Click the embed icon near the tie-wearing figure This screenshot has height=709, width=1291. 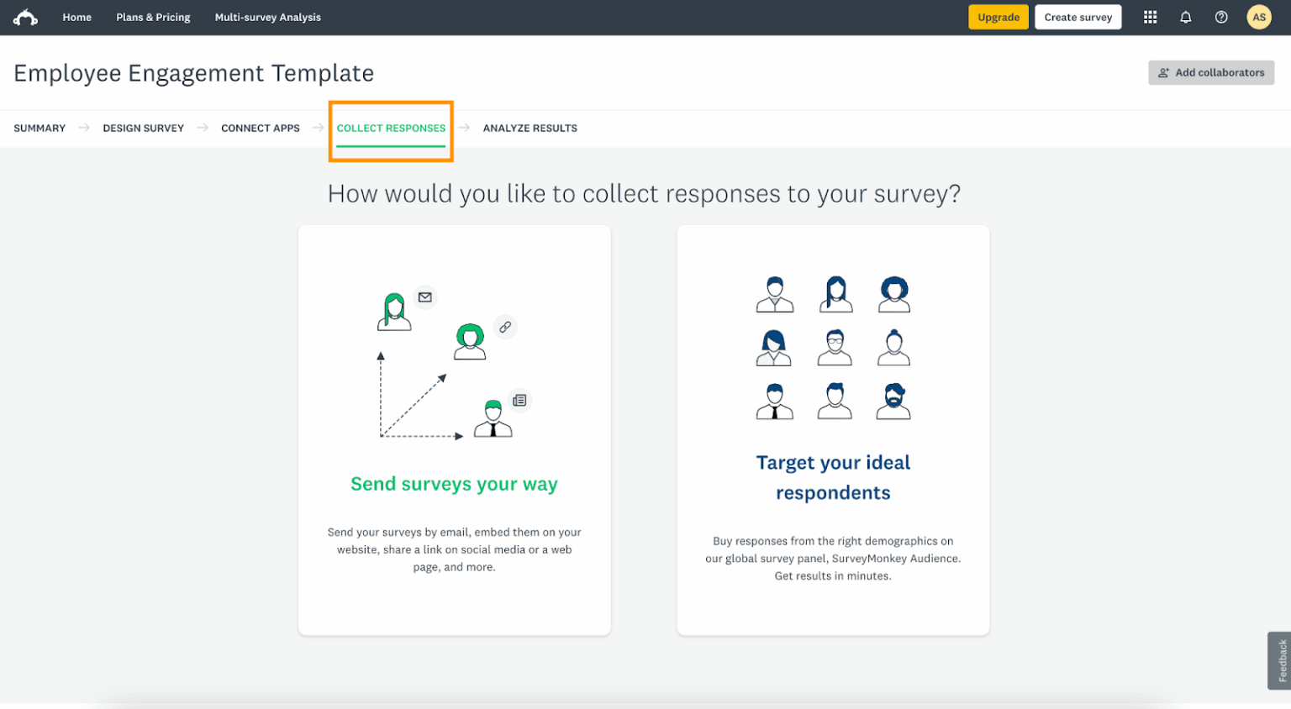point(519,400)
